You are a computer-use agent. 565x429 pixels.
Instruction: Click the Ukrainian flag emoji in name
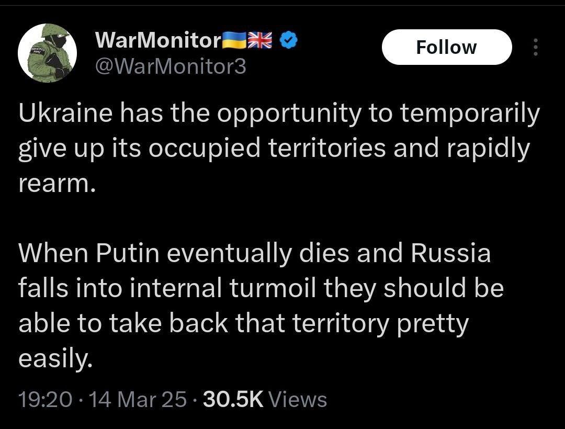tap(234, 40)
